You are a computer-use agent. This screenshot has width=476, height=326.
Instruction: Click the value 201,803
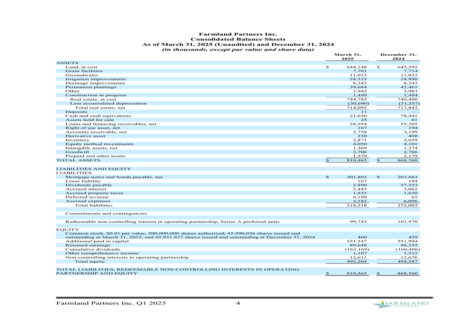[357, 177]
